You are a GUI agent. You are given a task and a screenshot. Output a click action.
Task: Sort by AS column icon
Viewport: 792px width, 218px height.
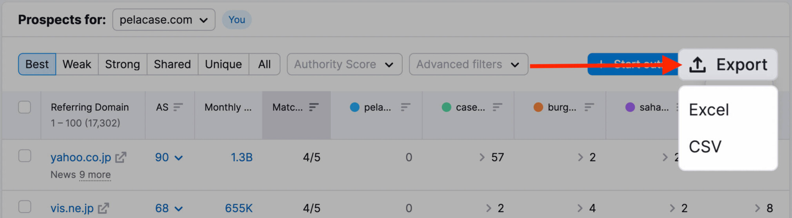pos(178,107)
